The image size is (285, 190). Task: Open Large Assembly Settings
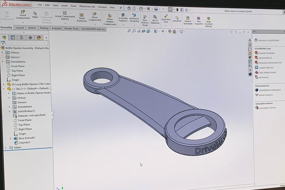[209, 22]
